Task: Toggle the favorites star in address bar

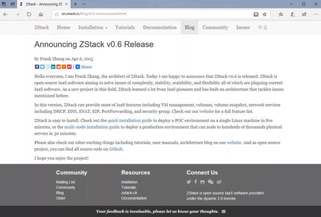Action: (x=264, y=15)
